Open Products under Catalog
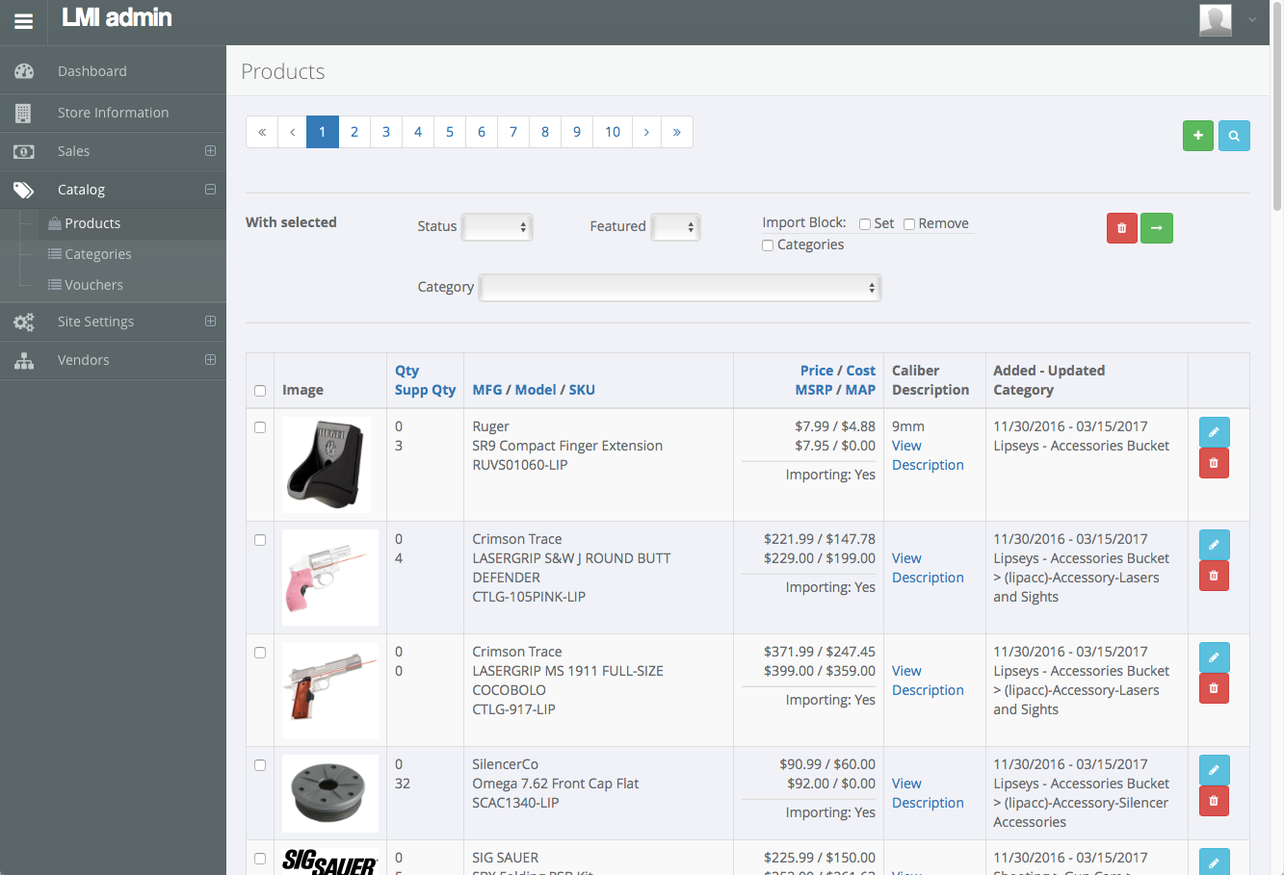This screenshot has width=1284, height=875. (92, 223)
